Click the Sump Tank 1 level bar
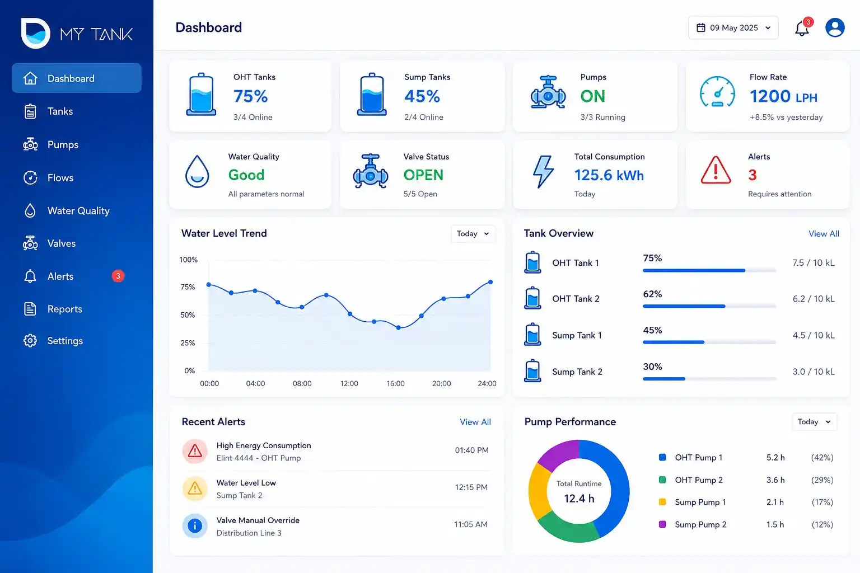 coord(709,342)
